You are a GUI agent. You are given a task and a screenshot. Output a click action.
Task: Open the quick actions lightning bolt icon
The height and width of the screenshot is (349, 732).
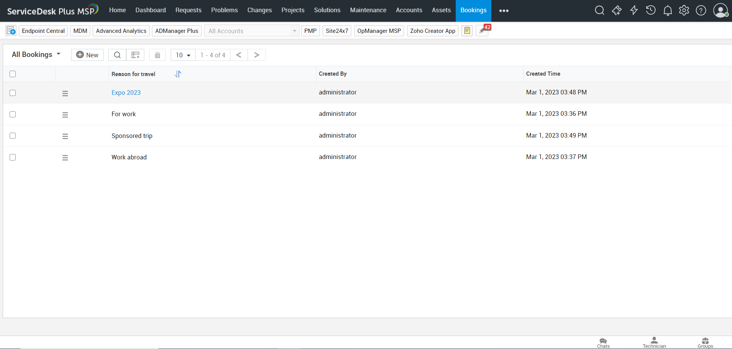click(634, 10)
